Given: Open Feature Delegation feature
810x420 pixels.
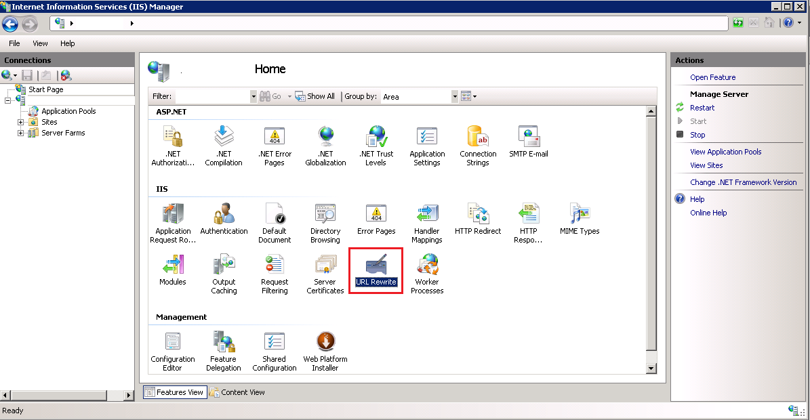Looking at the screenshot, I should click(x=224, y=352).
